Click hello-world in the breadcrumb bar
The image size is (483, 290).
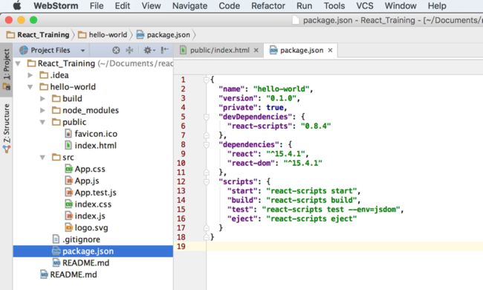tap(103, 35)
